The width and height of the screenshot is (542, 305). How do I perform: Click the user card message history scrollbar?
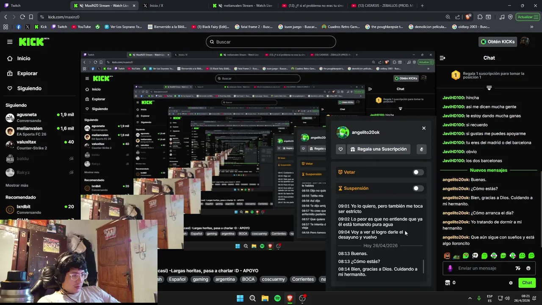[423, 266]
